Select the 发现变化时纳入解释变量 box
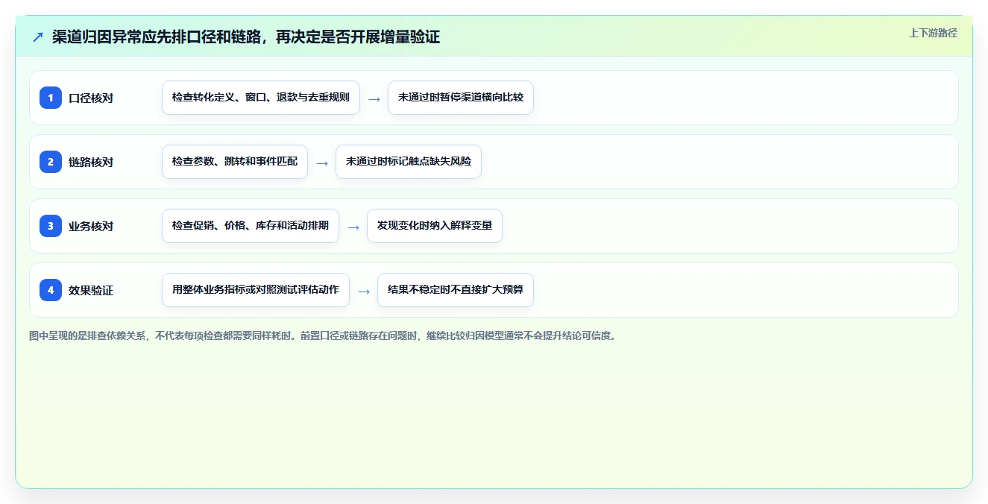 point(435,226)
